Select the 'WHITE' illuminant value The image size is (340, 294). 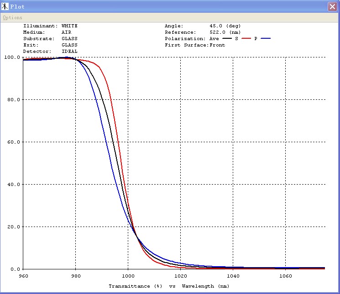(x=69, y=26)
